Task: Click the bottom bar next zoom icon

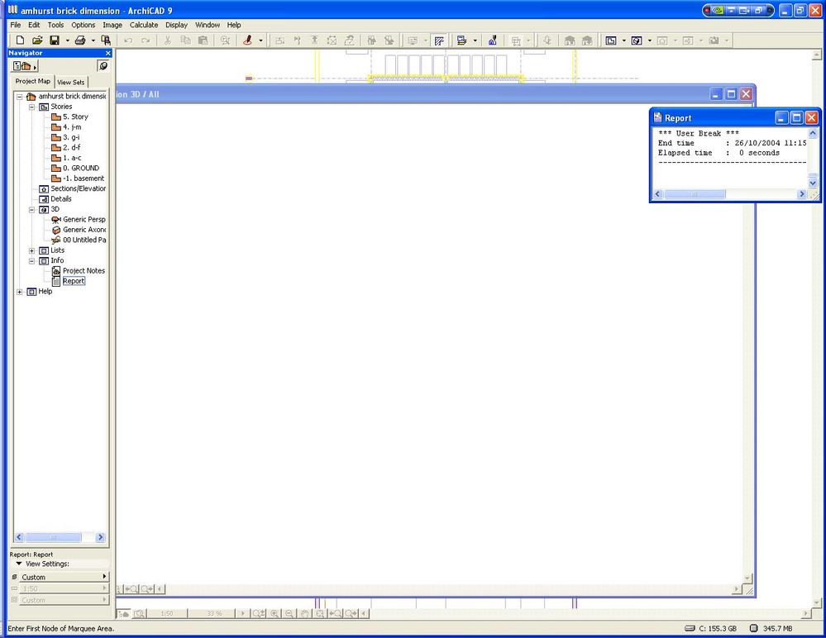Action: [x=351, y=614]
